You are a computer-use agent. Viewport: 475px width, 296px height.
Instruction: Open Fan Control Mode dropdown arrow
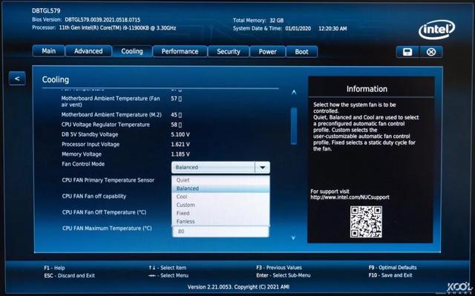click(x=262, y=168)
